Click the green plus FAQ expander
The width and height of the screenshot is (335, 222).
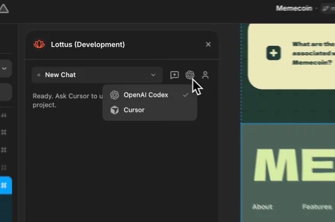coord(273,53)
